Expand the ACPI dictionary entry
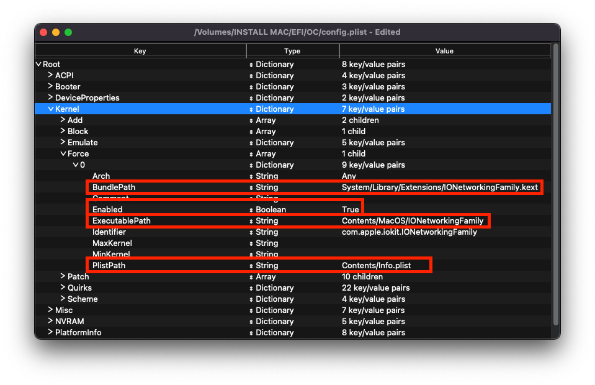The image size is (595, 385). tap(50, 76)
